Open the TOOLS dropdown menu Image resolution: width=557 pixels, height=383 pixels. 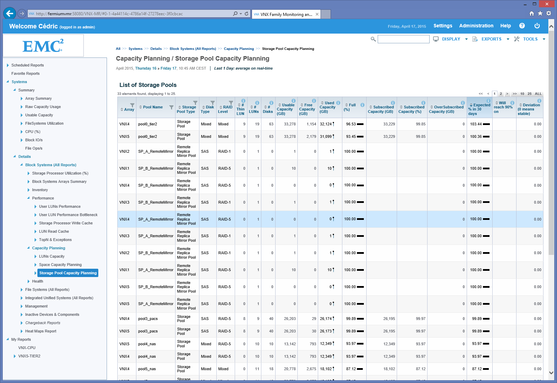click(x=530, y=39)
